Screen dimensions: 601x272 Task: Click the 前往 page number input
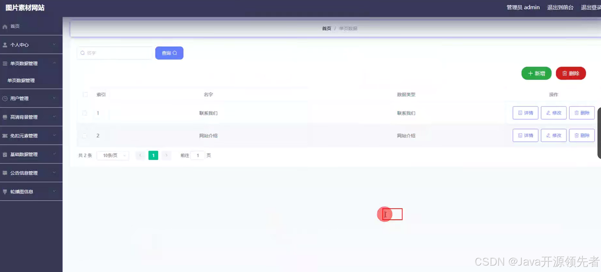(198, 156)
